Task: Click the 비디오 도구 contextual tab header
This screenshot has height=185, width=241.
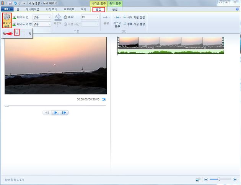Action: pos(99,3)
